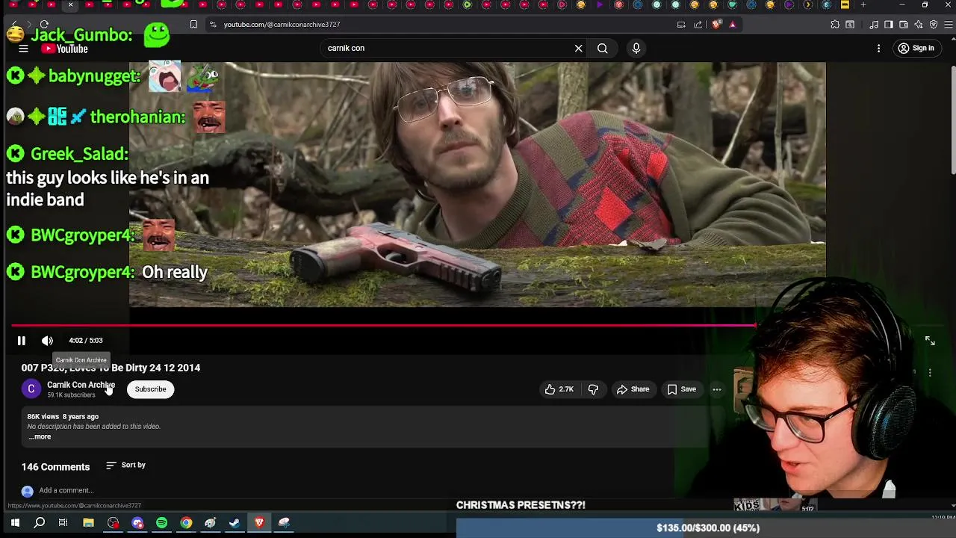Expand the description with ...more
This screenshot has height=538, width=956.
pyautogui.click(x=40, y=437)
